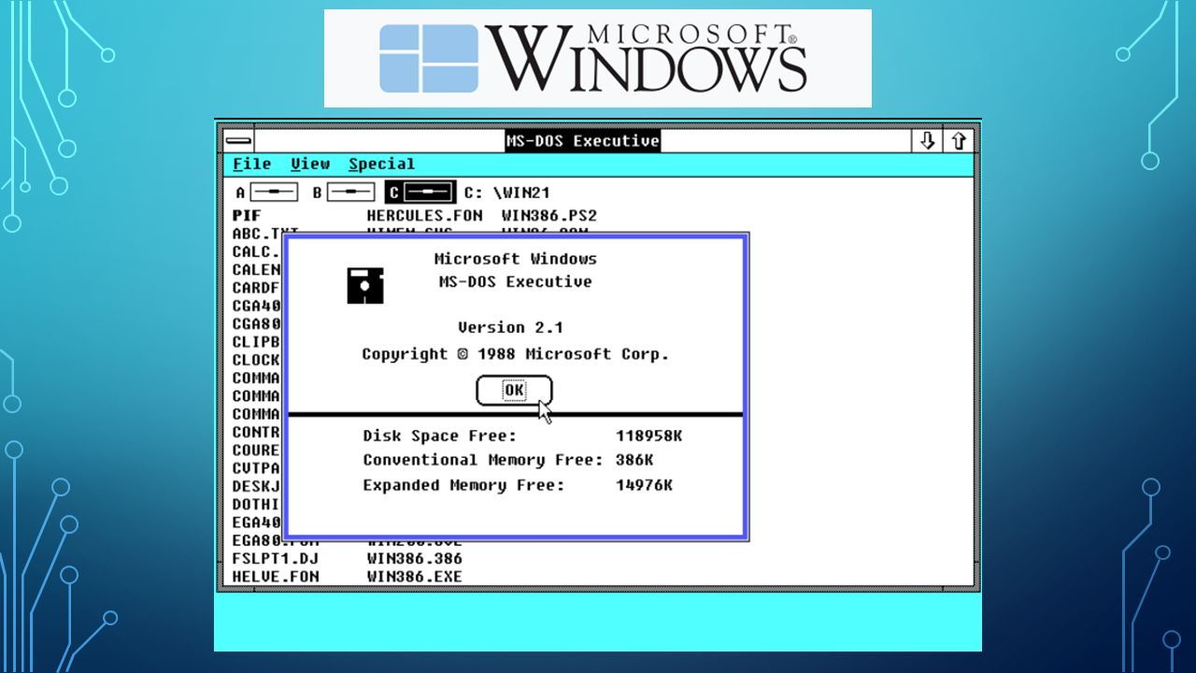This screenshot has height=673, width=1196.
Task: Select the PIF directory entry
Action: coord(247,216)
